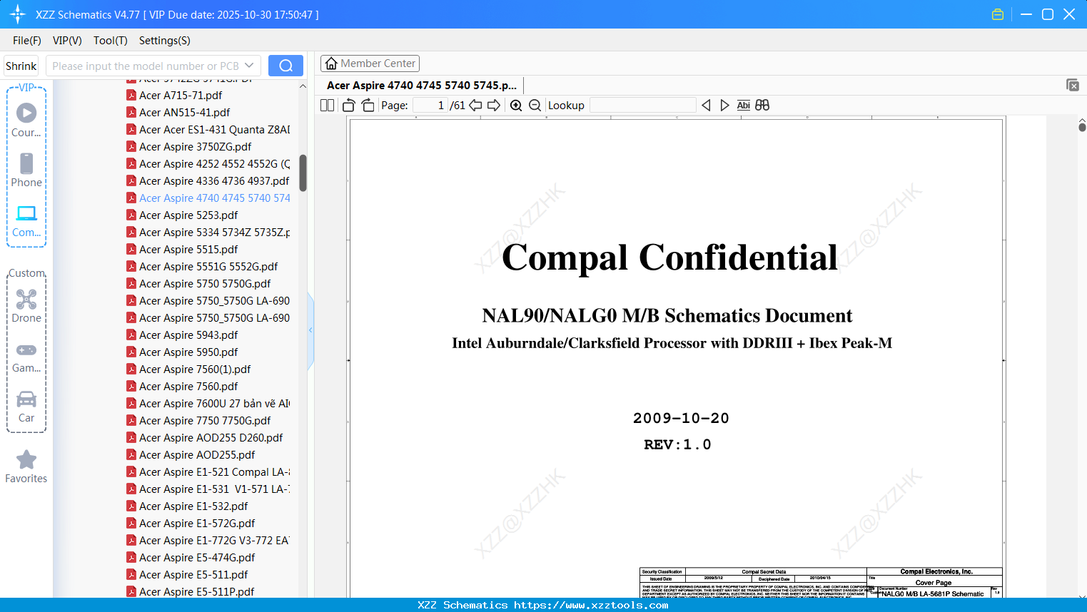Click the PDF icon beside Acer Aspire 5253.pdf
Screen dimensions: 1087x612
coord(131,215)
